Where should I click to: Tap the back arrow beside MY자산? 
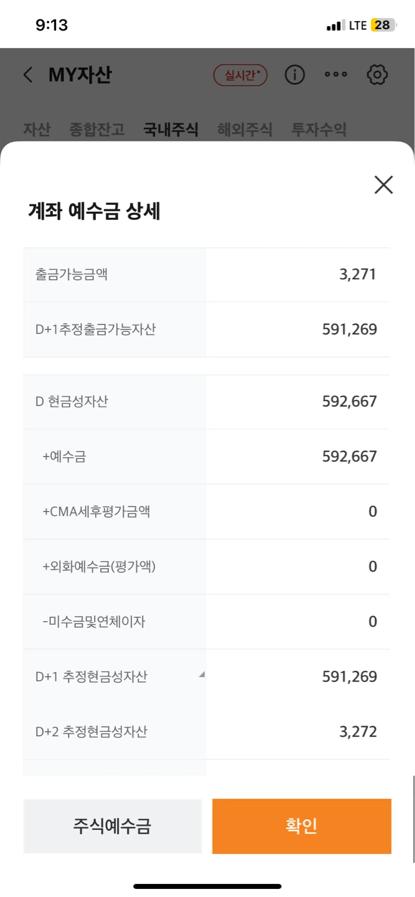coord(28,75)
